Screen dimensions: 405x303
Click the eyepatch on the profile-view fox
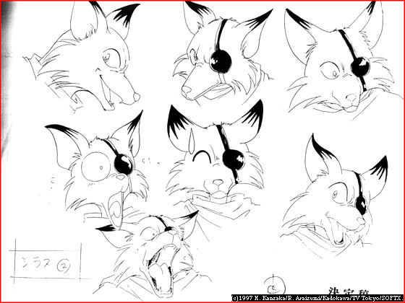221,61
